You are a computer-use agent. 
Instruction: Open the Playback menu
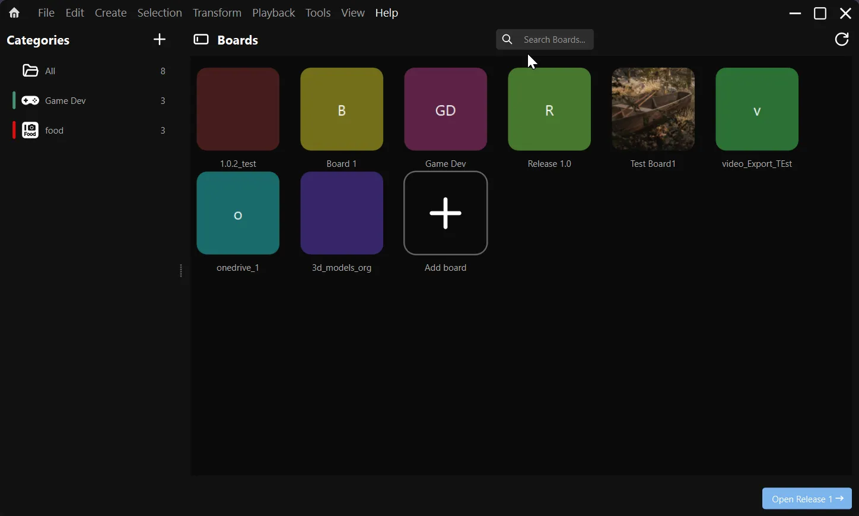coord(273,13)
